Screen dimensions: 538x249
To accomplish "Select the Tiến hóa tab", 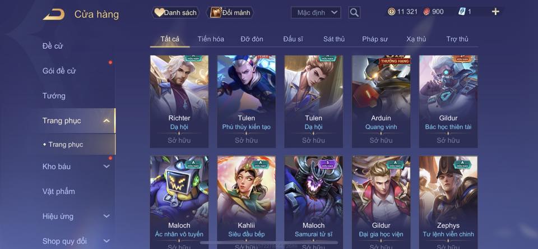I will 211,39.
